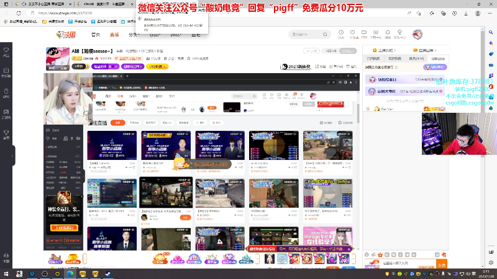Open the download center icon
497x279 pixels.
[376, 34]
